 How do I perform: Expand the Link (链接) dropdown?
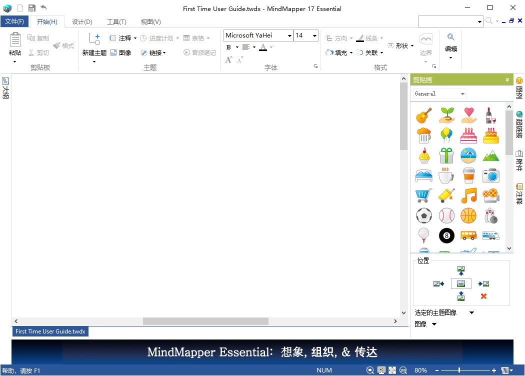coord(164,53)
